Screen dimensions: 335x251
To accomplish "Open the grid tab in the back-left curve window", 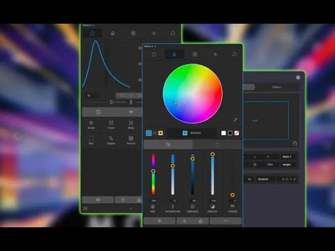I will [133, 33].
